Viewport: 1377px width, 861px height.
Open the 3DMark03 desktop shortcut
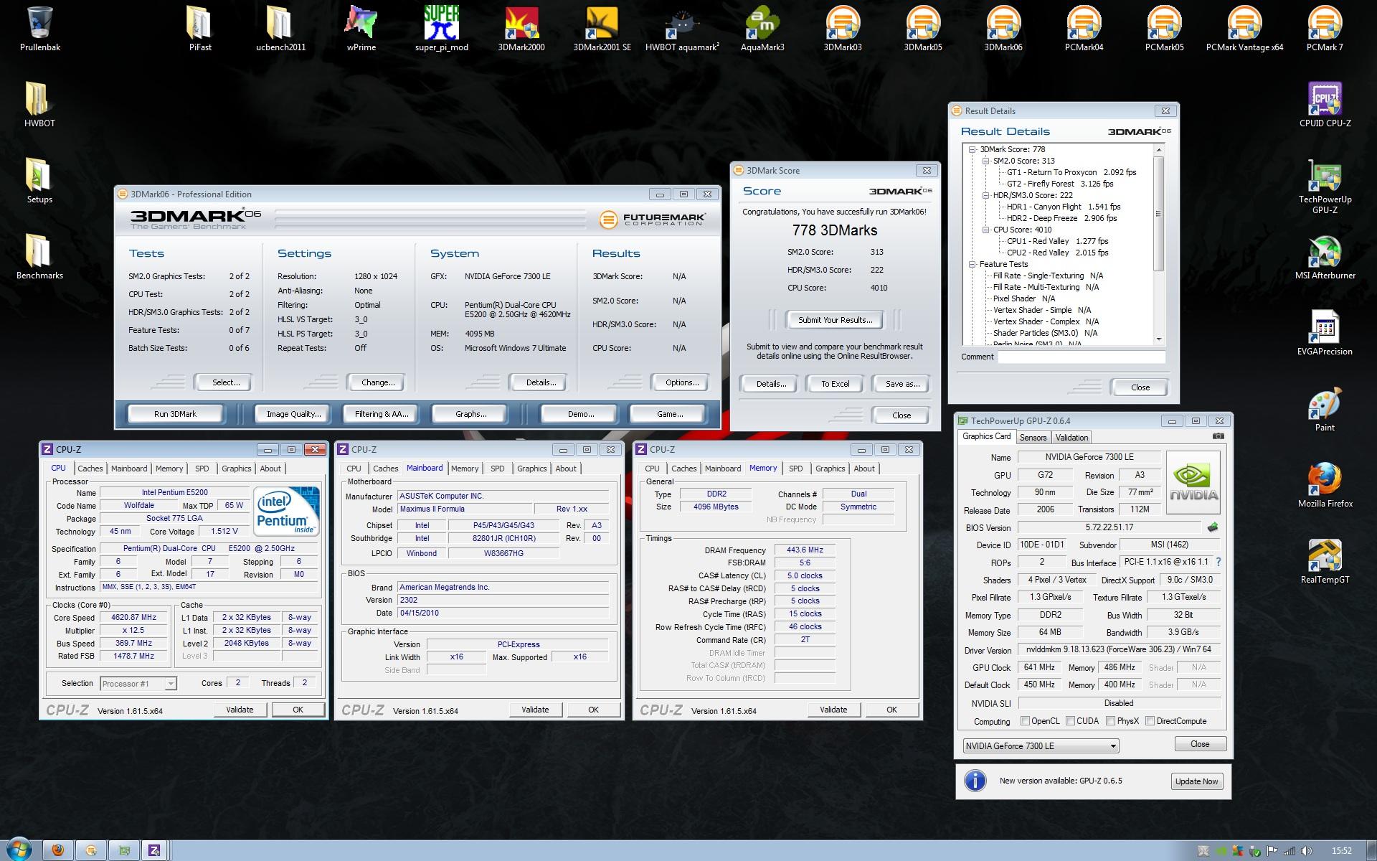(843, 29)
